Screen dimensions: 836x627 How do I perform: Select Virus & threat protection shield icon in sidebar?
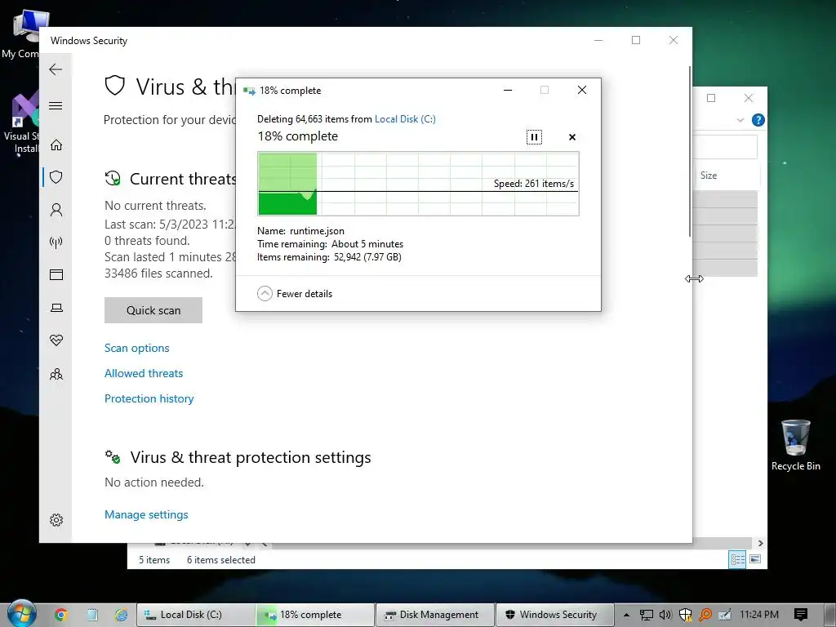tap(56, 177)
